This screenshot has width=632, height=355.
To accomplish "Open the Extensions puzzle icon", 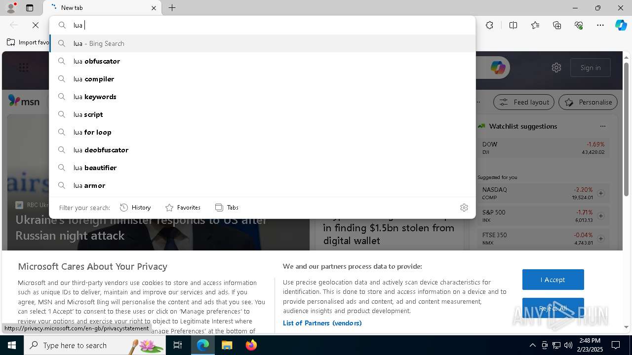I will point(489,25).
